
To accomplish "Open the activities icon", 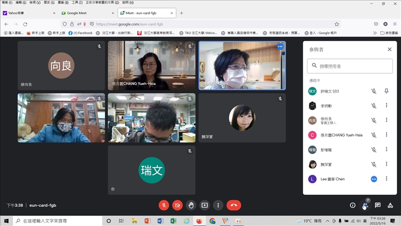I will pyautogui.click(x=390, y=205).
